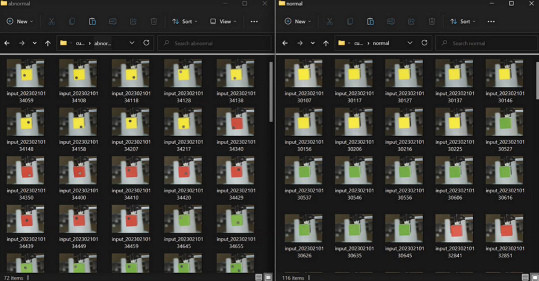This screenshot has height=281, width=539.
Task: Go forward in the normal window
Action: [300, 43]
